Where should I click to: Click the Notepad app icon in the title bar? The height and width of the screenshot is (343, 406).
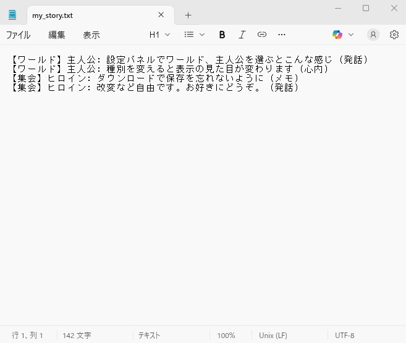[x=12, y=15]
